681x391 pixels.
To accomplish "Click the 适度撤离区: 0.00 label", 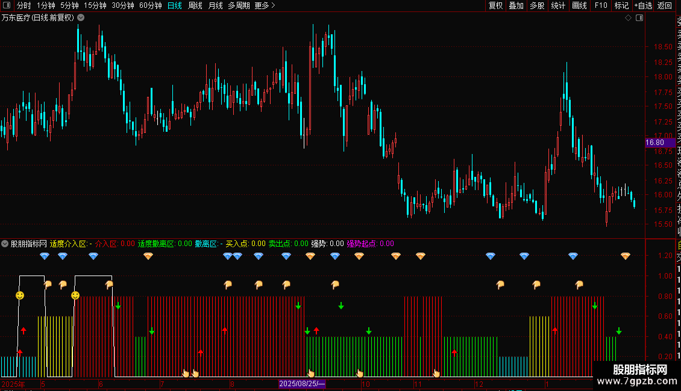I will (165, 244).
